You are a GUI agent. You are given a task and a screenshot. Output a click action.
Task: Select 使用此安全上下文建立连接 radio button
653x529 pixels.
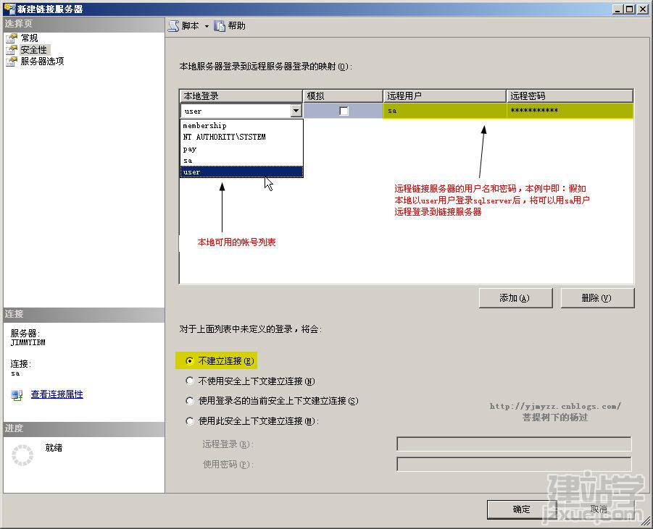[x=190, y=421]
